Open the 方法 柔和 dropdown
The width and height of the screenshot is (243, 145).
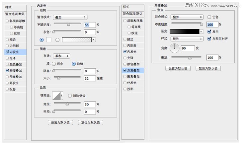[x=61, y=56]
